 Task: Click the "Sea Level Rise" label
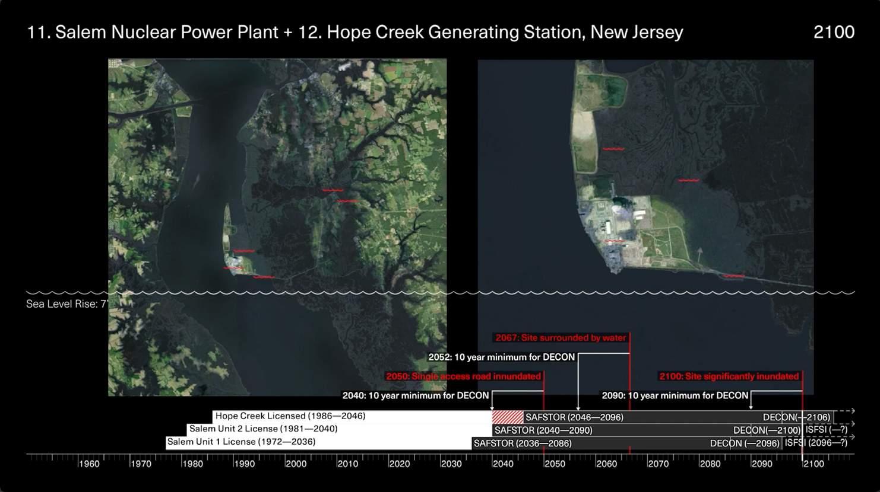click(67, 304)
